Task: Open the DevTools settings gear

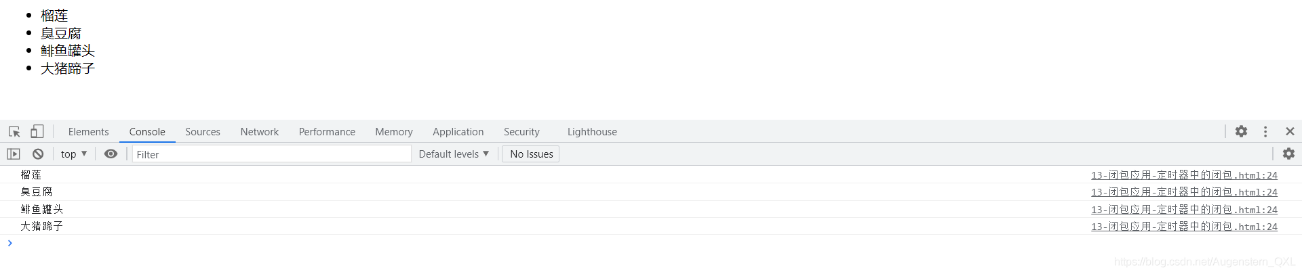Action: [x=1241, y=131]
